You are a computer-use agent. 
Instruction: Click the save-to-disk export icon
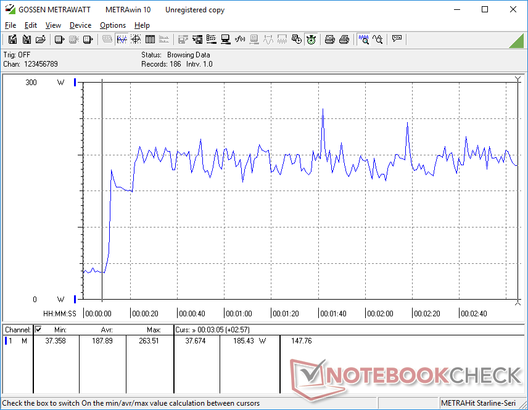click(x=12, y=39)
